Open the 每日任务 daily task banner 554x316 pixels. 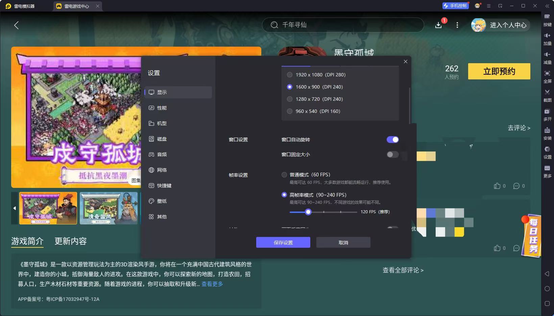(x=532, y=236)
